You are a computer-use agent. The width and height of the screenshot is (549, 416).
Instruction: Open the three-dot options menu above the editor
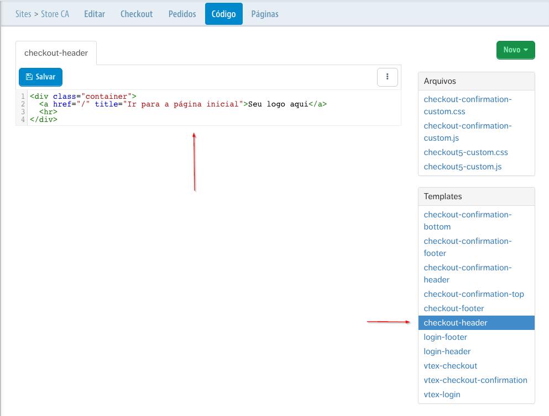(387, 77)
